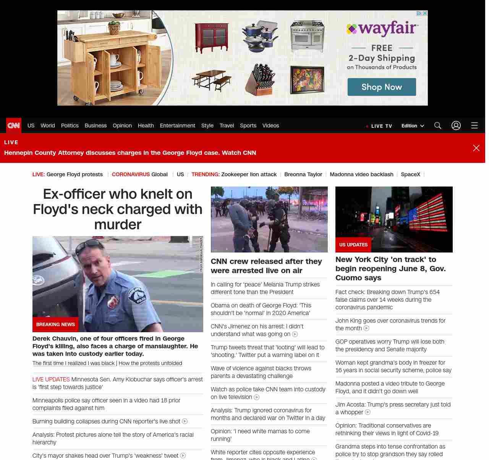Viewport: 489px width, 460px height.
Task: Play the Jim Acosta whopper video
Action: [x=368, y=412]
